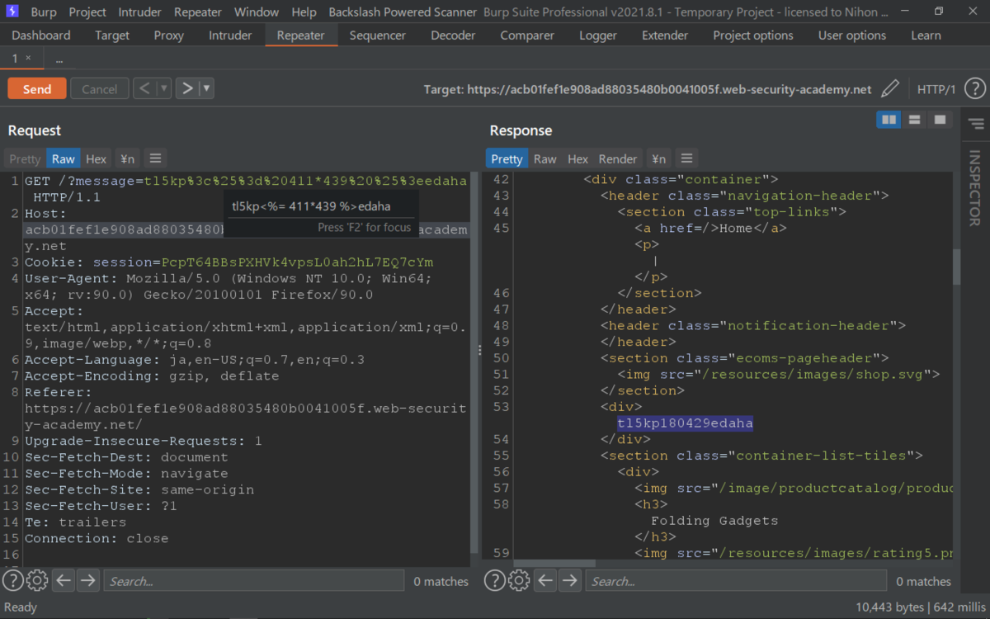Switch Response view to Hex
990x619 pixels.
point(578,158)
